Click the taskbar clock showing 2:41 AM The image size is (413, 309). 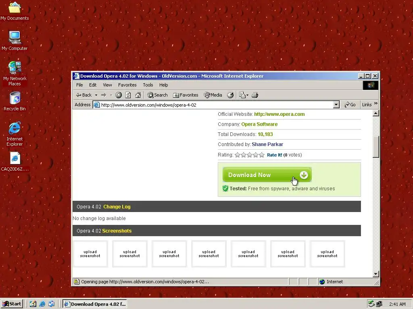(x=397, y=304)
